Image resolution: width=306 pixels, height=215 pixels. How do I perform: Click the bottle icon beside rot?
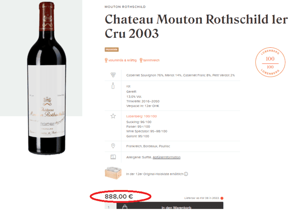pyautogui.click(x=113, y=86)
